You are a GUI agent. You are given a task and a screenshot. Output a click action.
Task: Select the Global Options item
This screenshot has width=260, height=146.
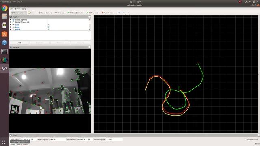pyautogui.click(x=21, y=20)
